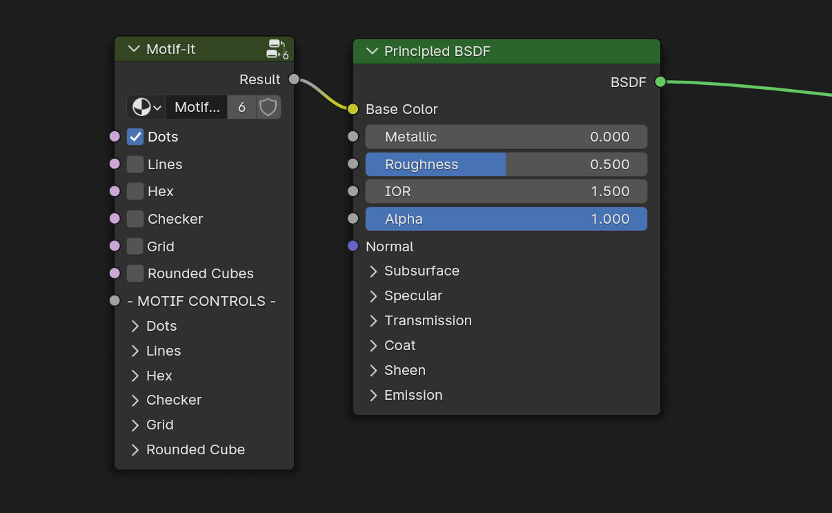
Task: Click the Result output socket
Action: 294,79
